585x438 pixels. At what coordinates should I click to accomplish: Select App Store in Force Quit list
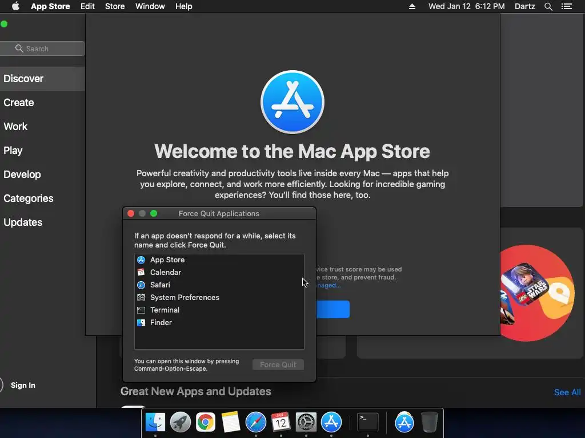(219, 260)
